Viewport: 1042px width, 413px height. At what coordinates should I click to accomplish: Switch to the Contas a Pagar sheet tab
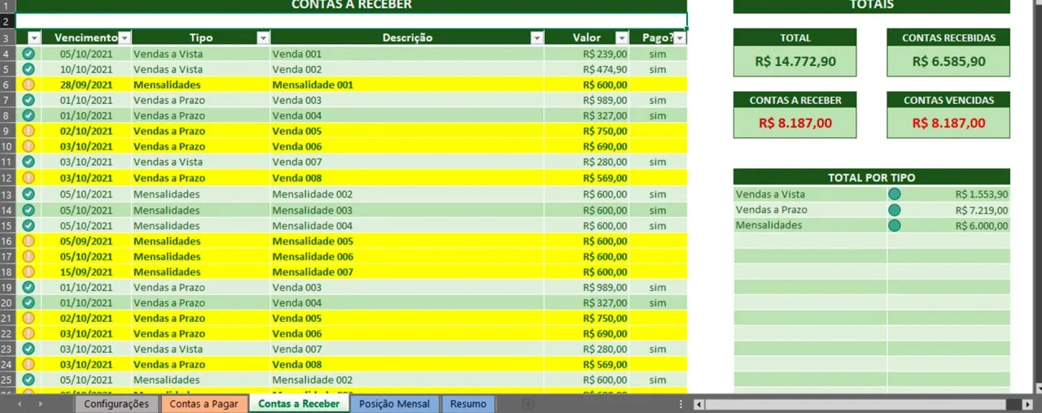click(204, 404)
